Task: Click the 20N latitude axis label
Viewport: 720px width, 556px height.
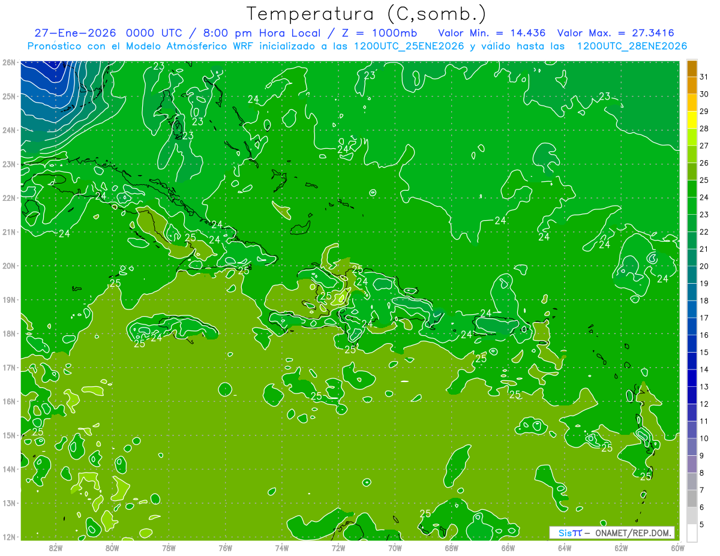Action: 8,266
